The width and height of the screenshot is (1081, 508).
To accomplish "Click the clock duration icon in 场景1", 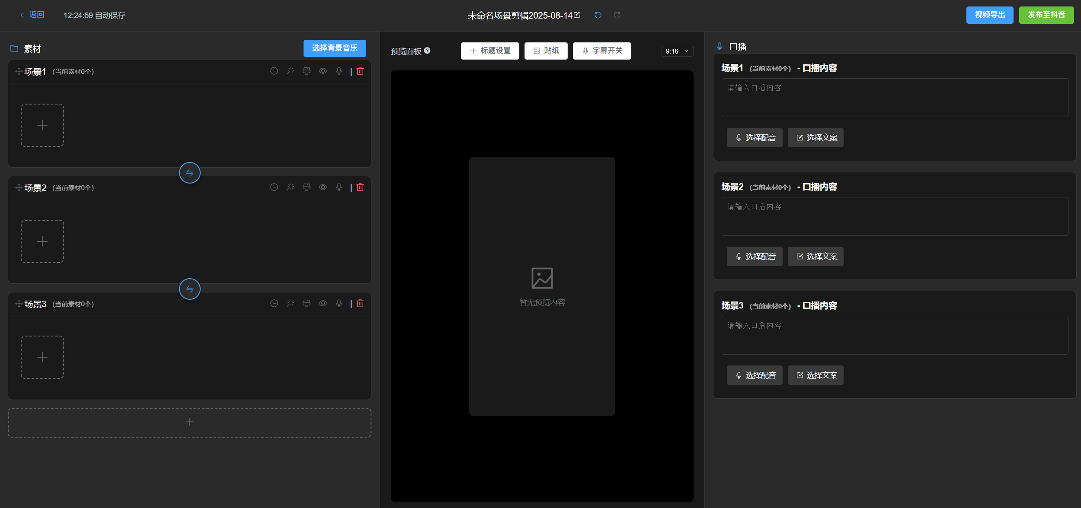I will click(x=274, y=71).
